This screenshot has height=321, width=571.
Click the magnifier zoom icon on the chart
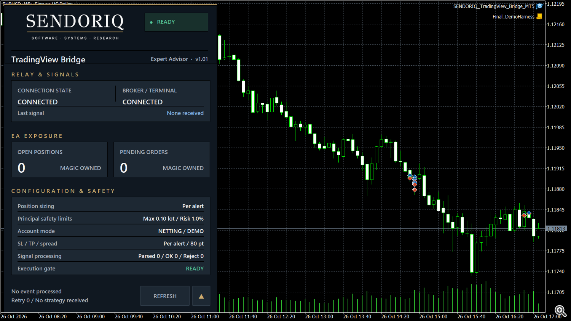(x=560, y=311)
